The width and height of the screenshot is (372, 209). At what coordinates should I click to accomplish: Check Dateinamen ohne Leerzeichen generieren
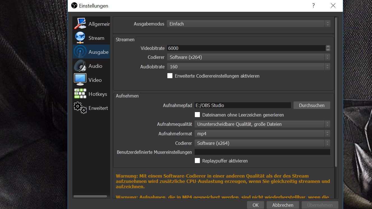[197, 115]
